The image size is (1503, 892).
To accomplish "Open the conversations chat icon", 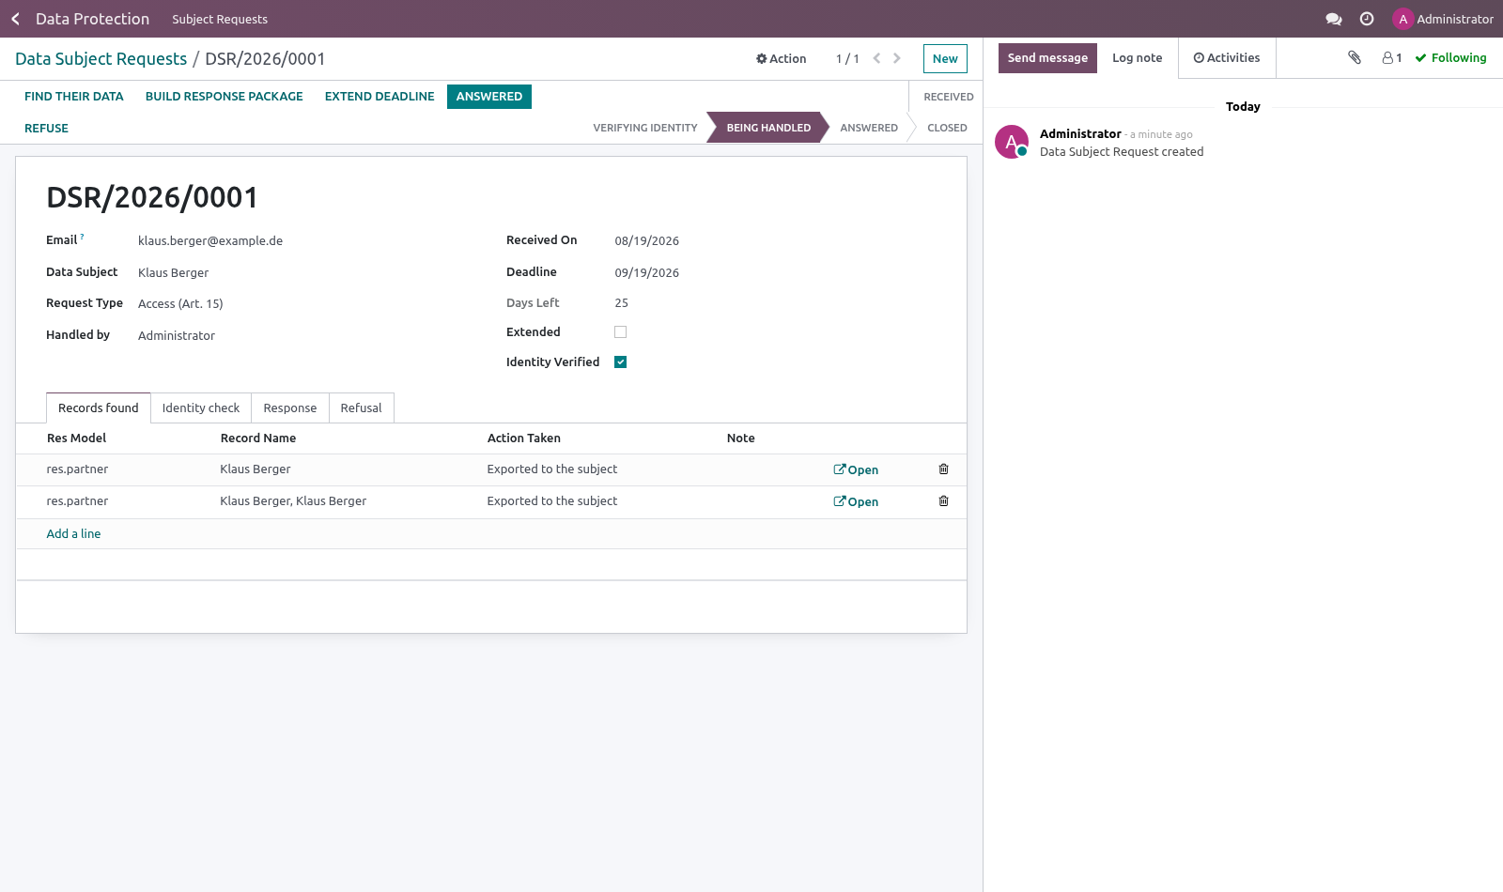I will [x=1333, y=19].
